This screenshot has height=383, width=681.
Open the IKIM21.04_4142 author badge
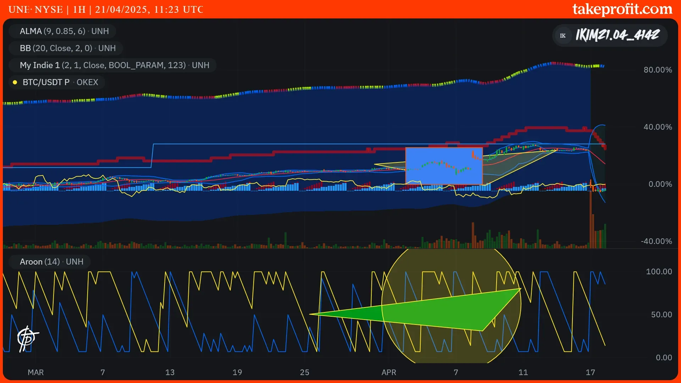tap(617, 35)
